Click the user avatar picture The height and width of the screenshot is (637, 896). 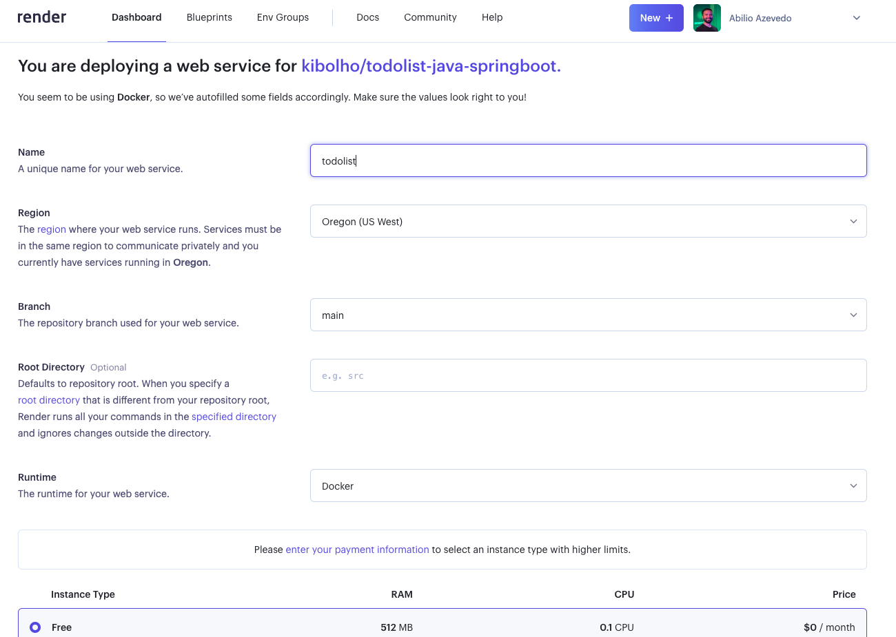coord(707,18)
